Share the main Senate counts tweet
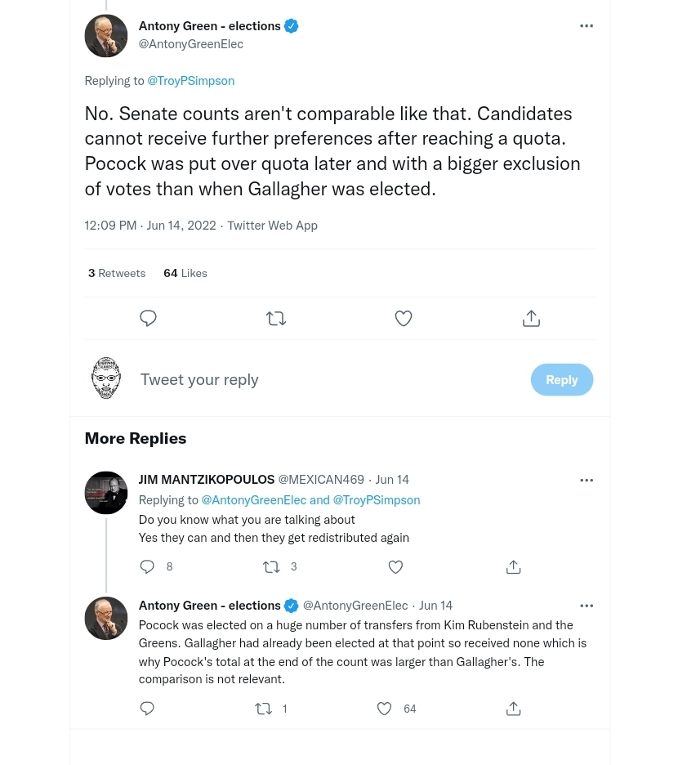 tap(531, 318)
